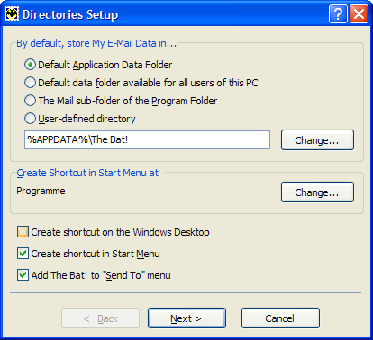Proceed with the Next button

[186, 318]
